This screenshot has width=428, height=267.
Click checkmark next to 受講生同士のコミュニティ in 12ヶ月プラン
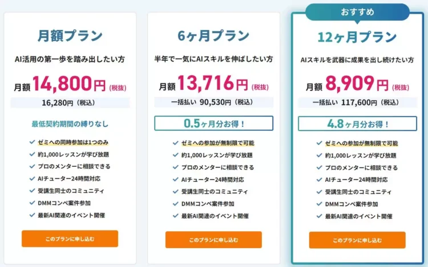(x=319, y=192)
